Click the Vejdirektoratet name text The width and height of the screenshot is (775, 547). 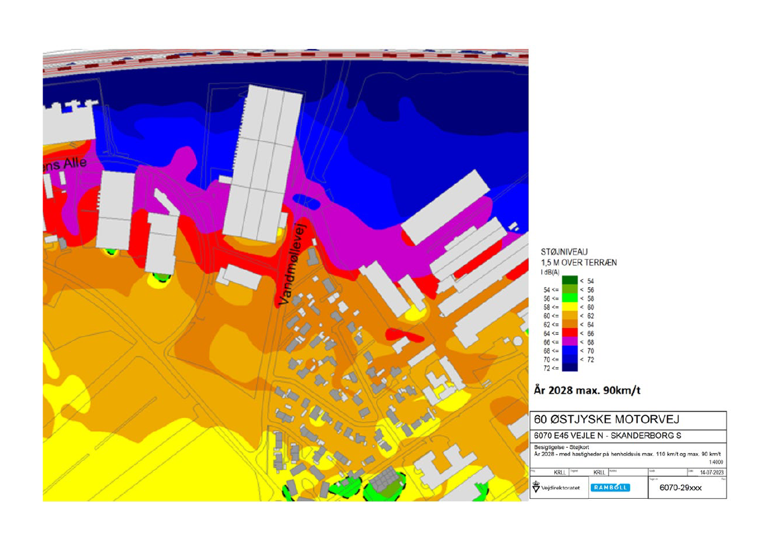(560, 487)
